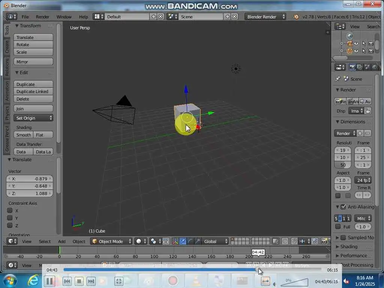Open the Blender Render engine dropdown
The height and width of the screenshot is (288, 384).
click(265, 16)
